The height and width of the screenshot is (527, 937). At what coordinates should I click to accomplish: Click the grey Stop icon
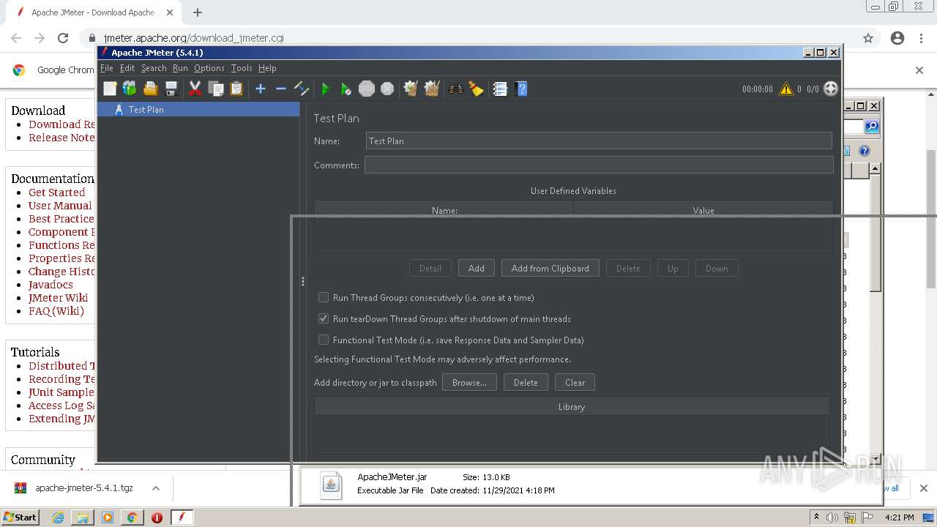[x=367, y=89]
